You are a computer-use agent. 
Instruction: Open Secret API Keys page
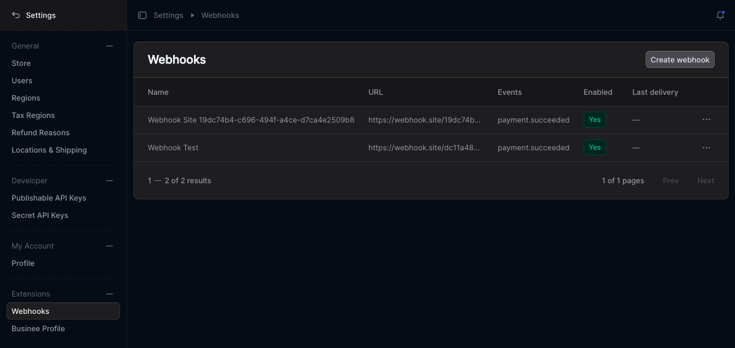pyautogui.click(x=39, y=215)
